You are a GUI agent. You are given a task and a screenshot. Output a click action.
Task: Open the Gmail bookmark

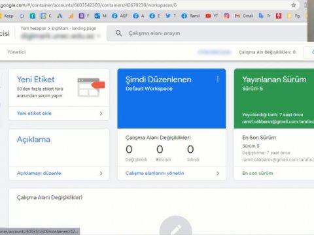point(244,16)
